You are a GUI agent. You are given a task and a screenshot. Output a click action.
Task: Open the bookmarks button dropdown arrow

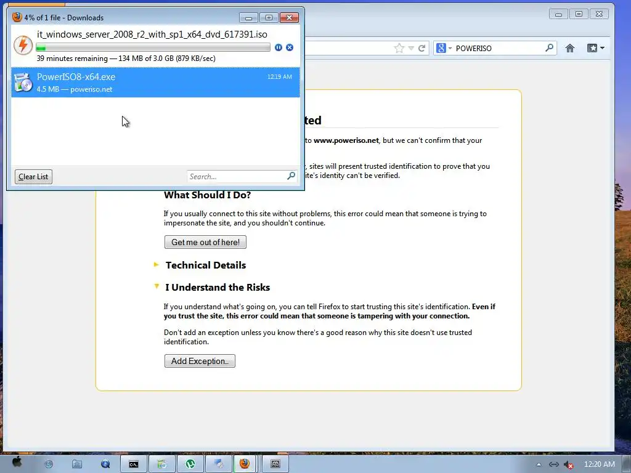coord(602,48)
